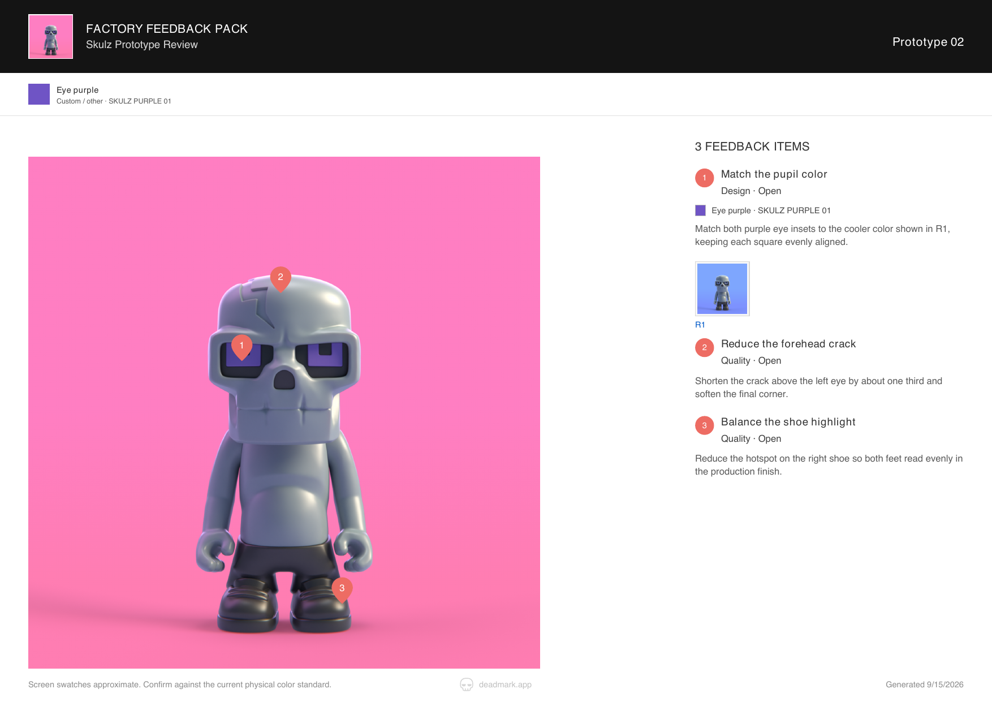Click the 'Balance the shoe highlight' title
This screenshot has width=992, height=702.
tap(788, 422)
